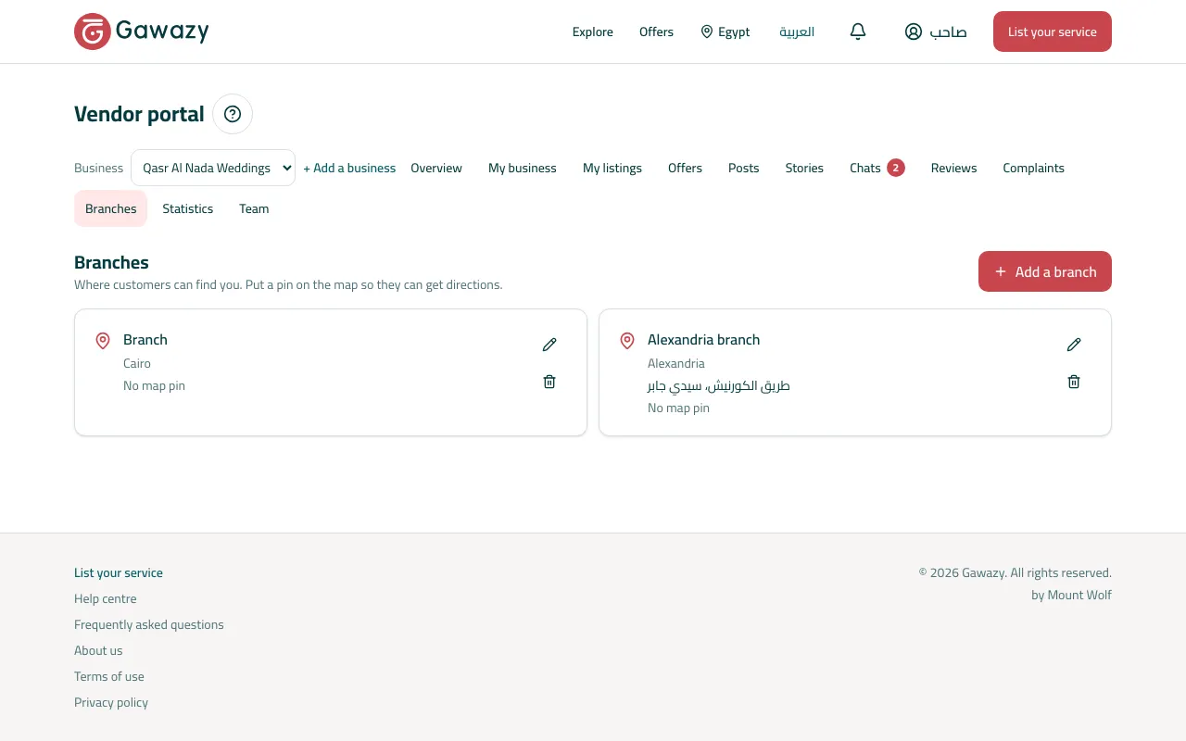Open Explore in the top navigation
1186x741 pixels.
[x=593, y=31]
